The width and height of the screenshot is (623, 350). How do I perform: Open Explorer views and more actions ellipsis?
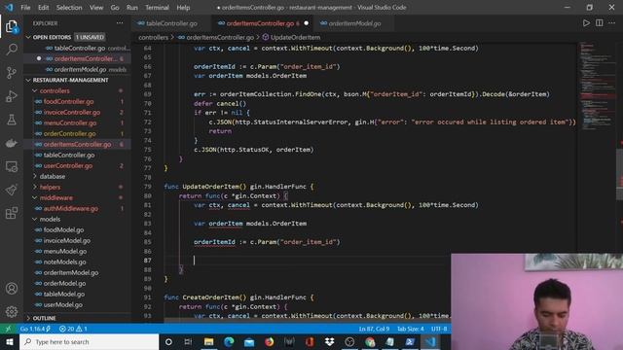[120, 23]
